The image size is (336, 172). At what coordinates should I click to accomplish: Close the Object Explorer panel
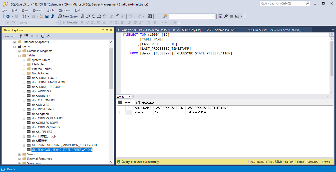pyautogui.click(x=111, y=30)
